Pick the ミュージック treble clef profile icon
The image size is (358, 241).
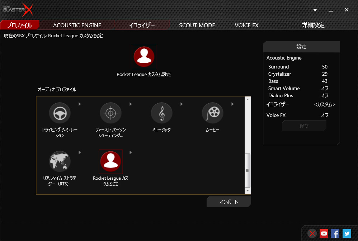click(162, 113)
